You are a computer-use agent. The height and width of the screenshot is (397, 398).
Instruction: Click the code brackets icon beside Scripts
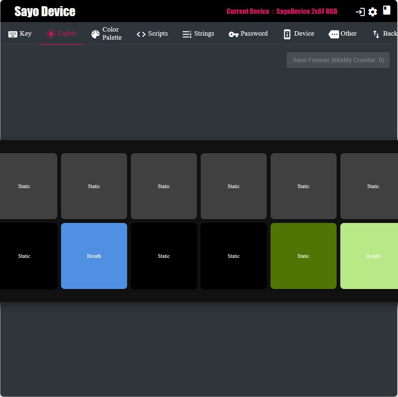(141, 34)
